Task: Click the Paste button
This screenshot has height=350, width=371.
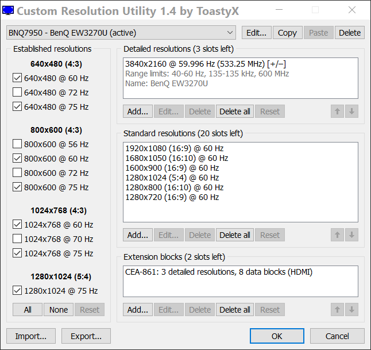Action: click(x=319, y=33)
